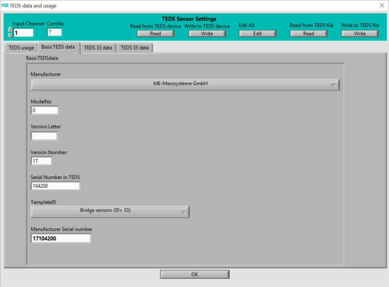The width and height of the screenshot is (389, 287).
Task: Click the Serial Number in TEDS field
Action: coord(55,186)
